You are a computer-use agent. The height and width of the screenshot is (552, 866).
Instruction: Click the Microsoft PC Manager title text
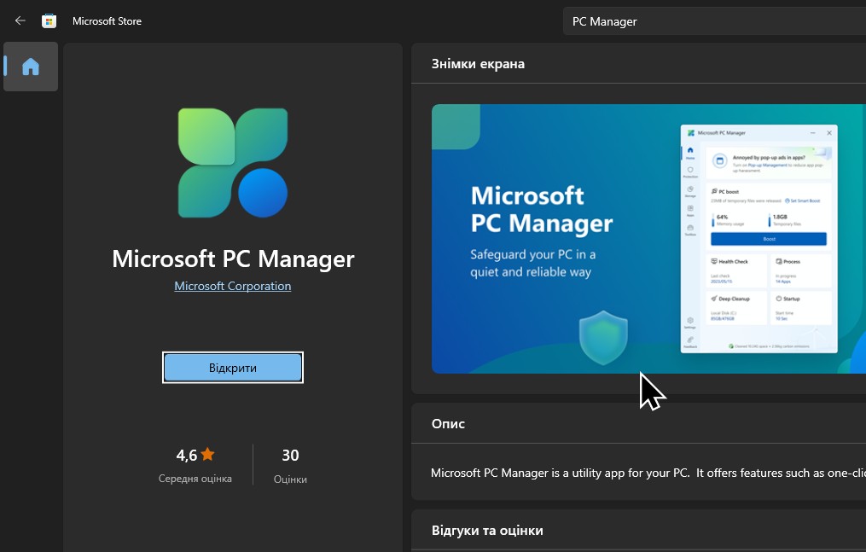[233, 259]
